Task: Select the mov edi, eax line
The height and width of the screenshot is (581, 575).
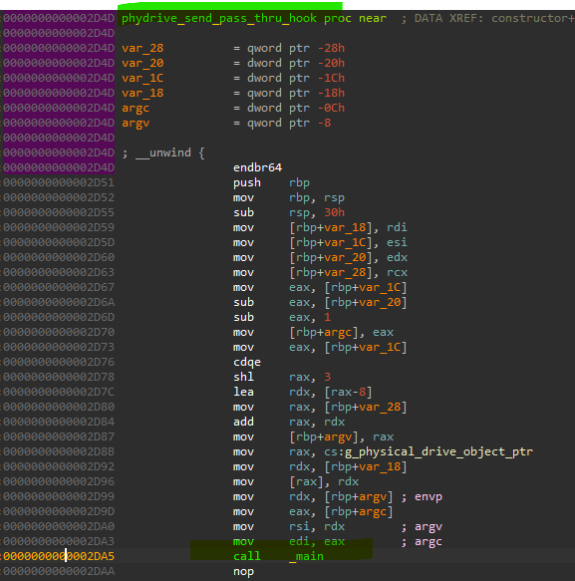Action: coord(289,542)
